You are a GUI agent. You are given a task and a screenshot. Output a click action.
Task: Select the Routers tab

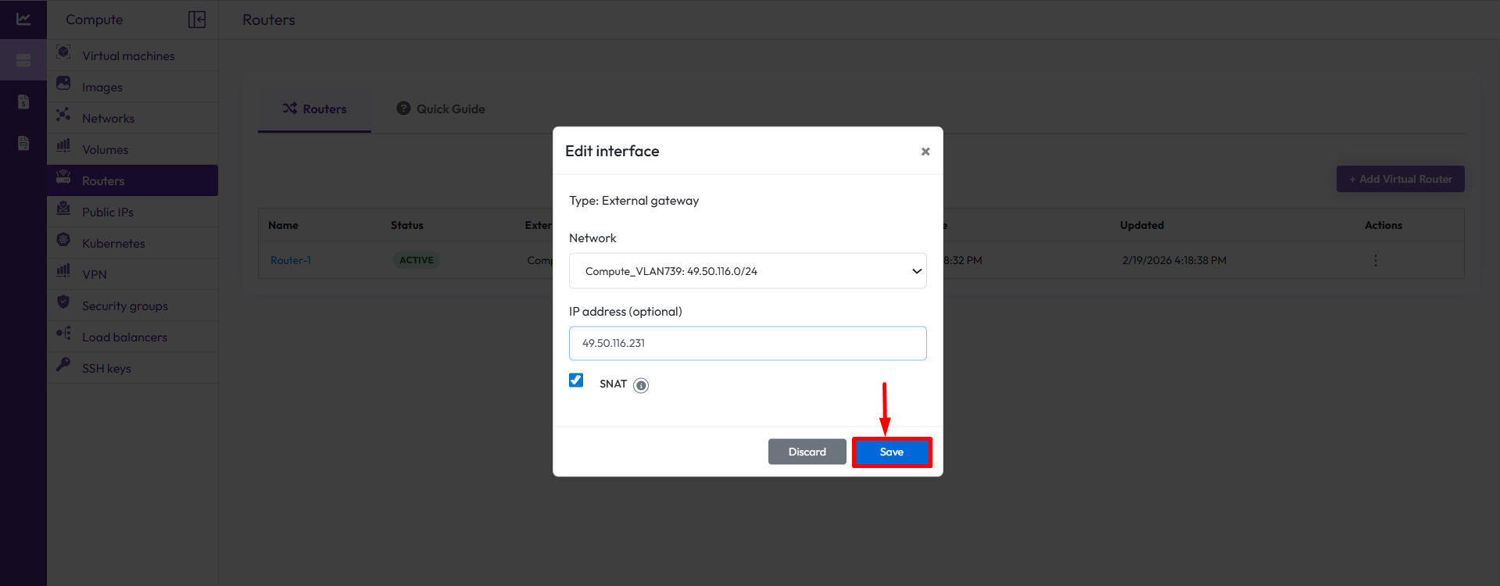pos(314,109)
